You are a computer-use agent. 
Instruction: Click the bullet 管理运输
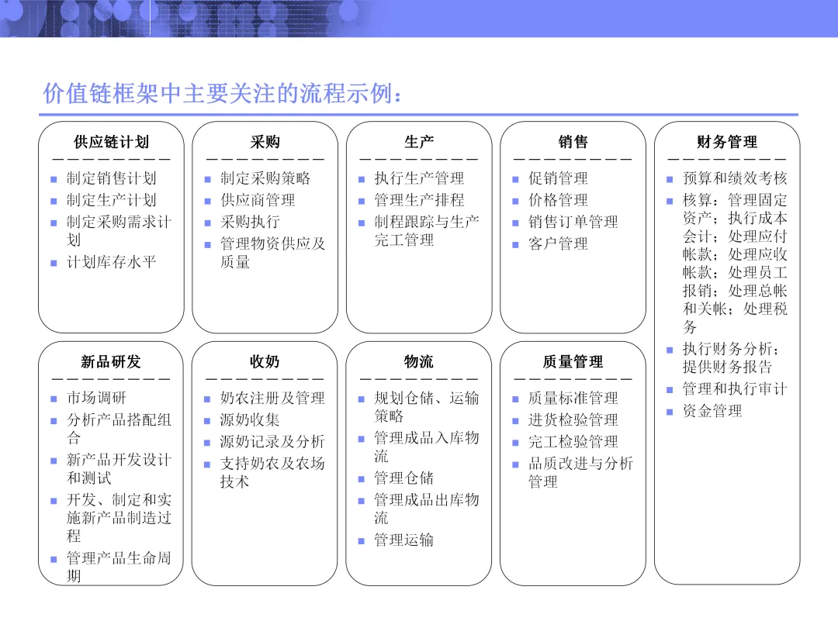(404, 540)
